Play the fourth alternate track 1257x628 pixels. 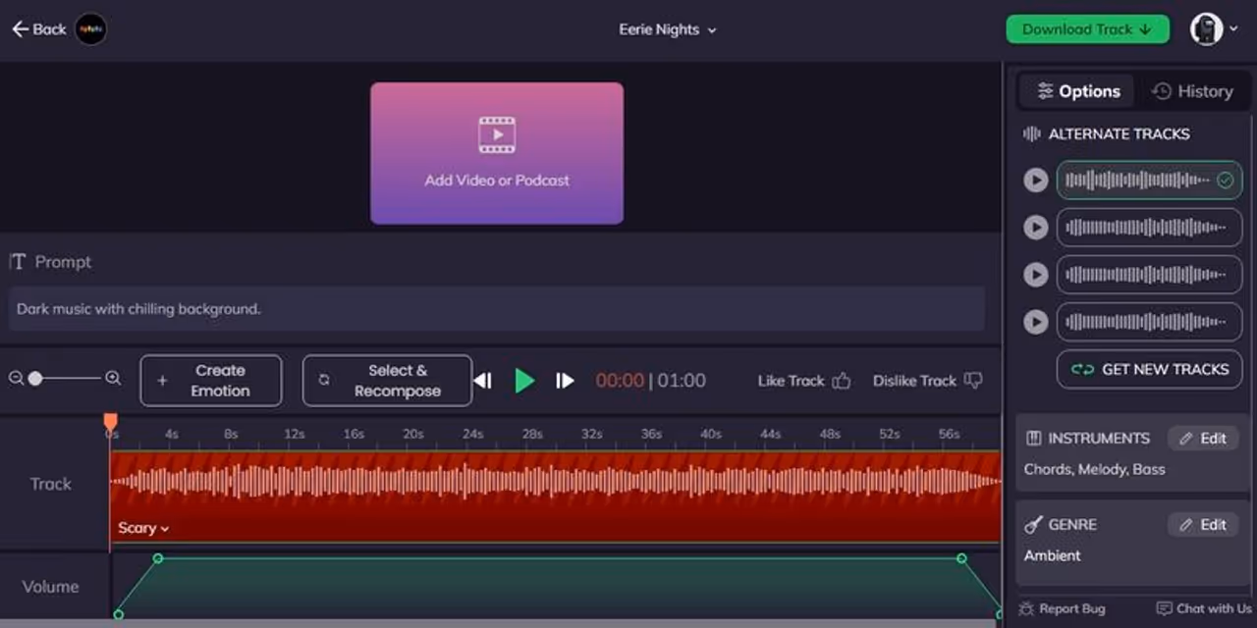point(1035,322)
